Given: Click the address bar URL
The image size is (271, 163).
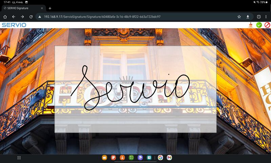Looking at the screenshot, I should coord(102,17).
